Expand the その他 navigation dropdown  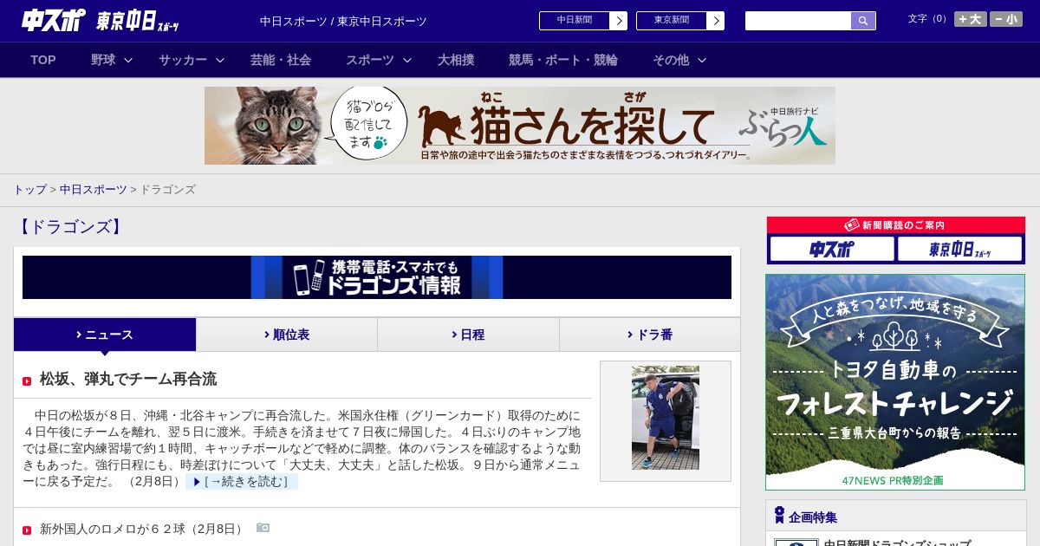[679, 60]
